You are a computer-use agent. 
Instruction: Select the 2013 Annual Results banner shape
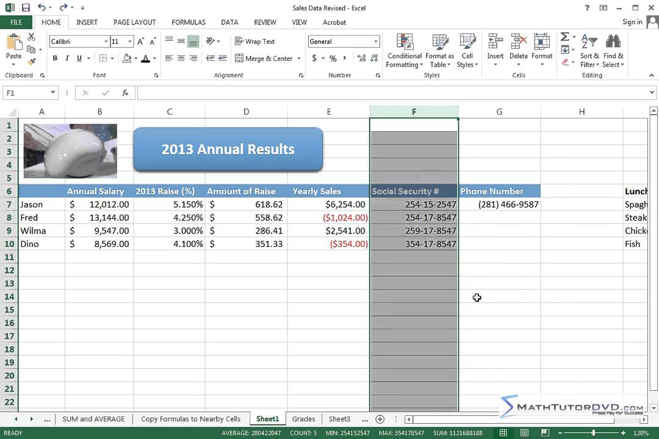pyautogui.click(x=228, y=149)
